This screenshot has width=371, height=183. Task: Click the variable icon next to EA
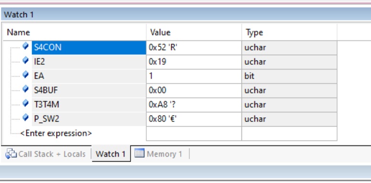pyautogui.click(x=25, y=75)
